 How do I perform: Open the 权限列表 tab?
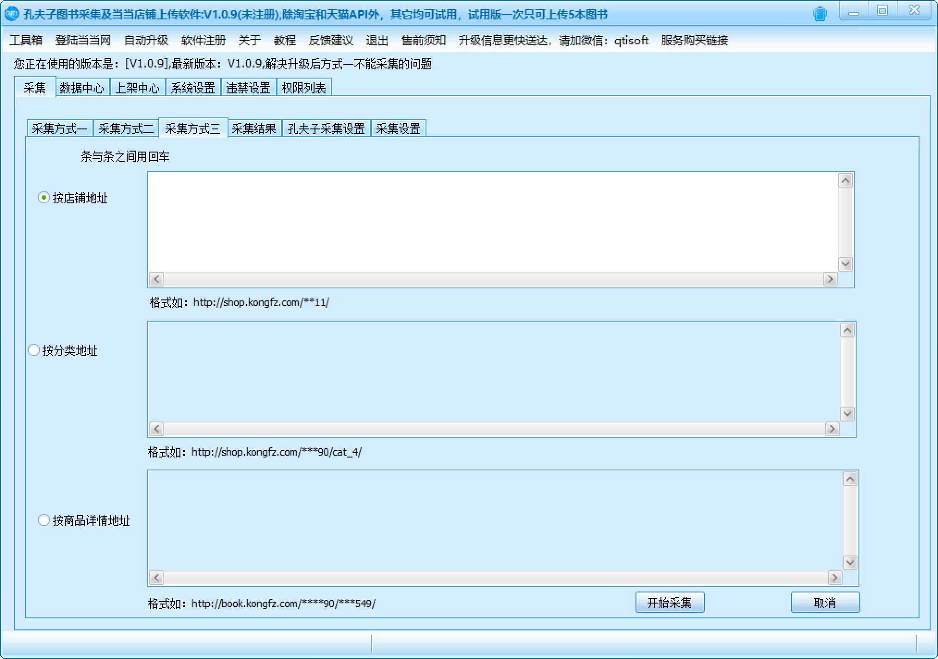point(304,88)
